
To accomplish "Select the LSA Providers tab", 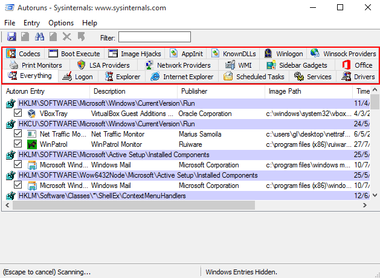I will tap(103, 65).
